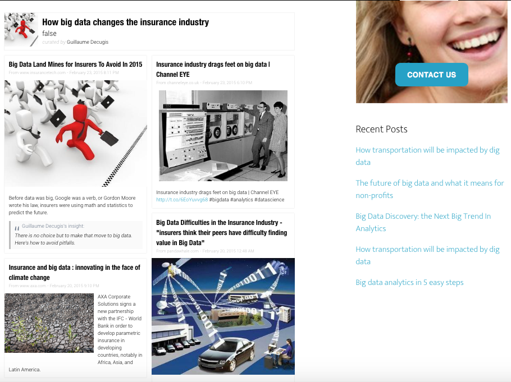This screenshot has width=511, height=382.
Task: Open 'Big Data Difficulties in the Insurance Industry' article
Action: point(222,233)
